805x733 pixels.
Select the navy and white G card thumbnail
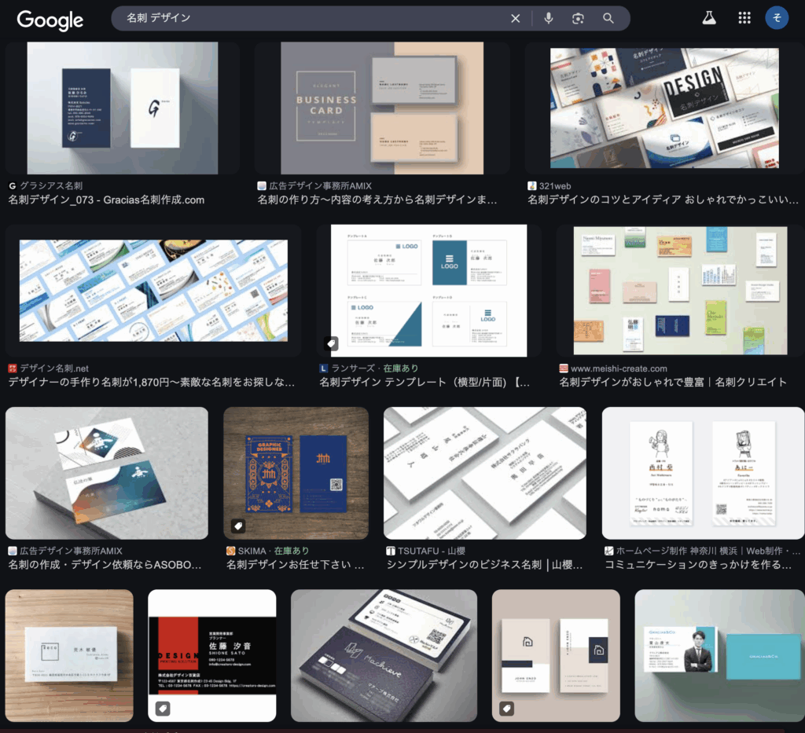[122, 108]
